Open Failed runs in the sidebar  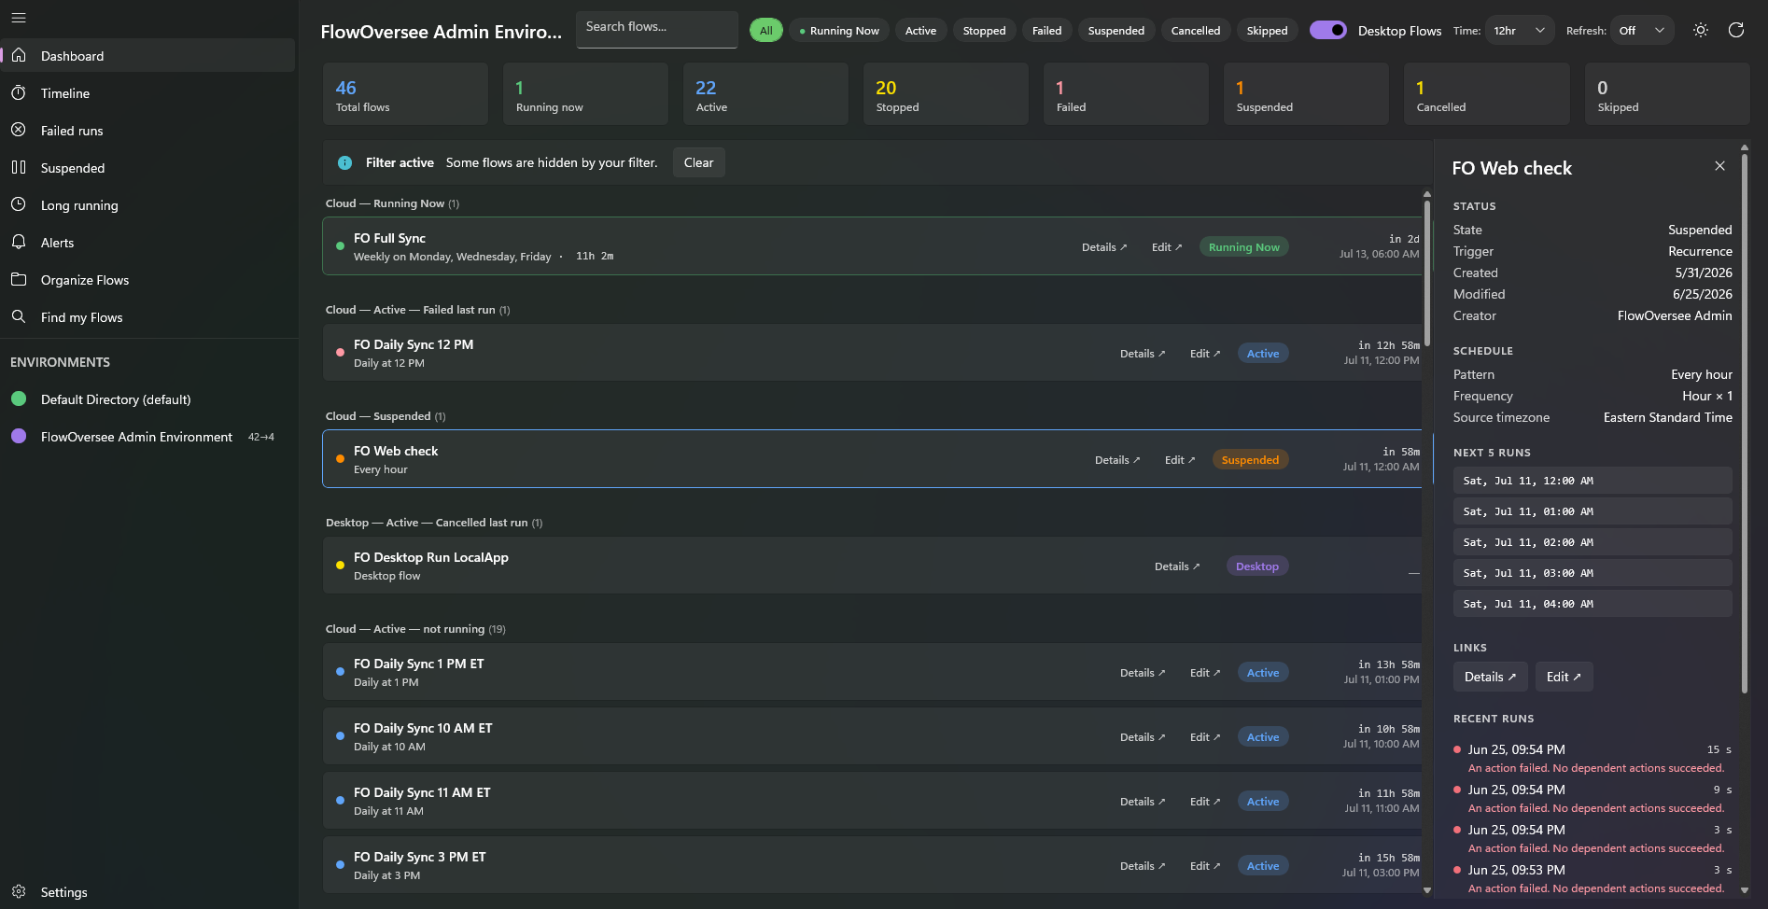(x=147, y=130)
